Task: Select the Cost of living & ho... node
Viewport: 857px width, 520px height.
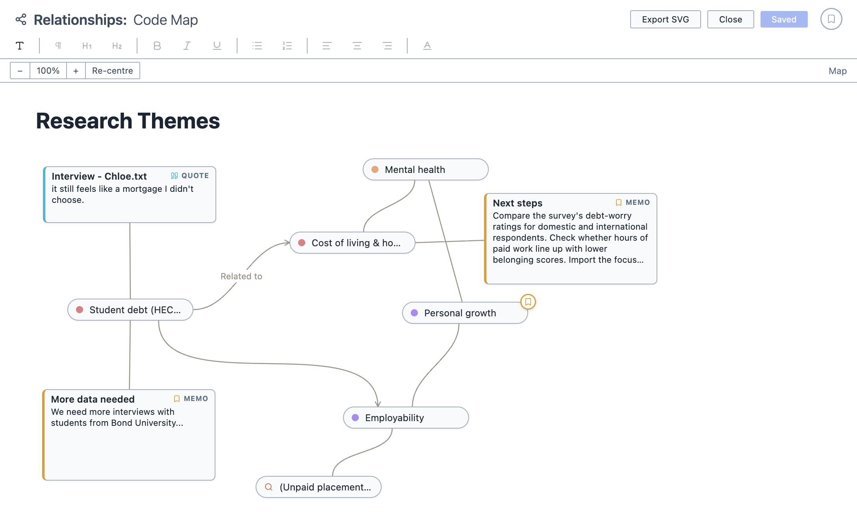Action: (352, 243)
